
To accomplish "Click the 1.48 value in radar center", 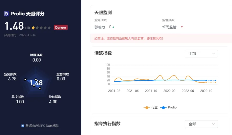I will [36, 83].
